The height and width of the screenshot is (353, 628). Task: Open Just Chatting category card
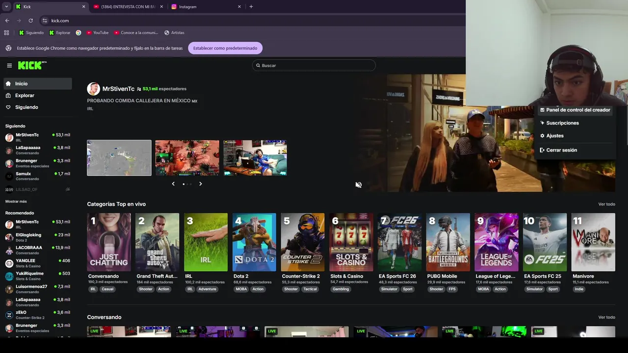[x=109, y=242]
